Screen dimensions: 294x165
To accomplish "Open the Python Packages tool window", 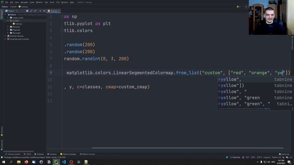I will click(68, 154).
